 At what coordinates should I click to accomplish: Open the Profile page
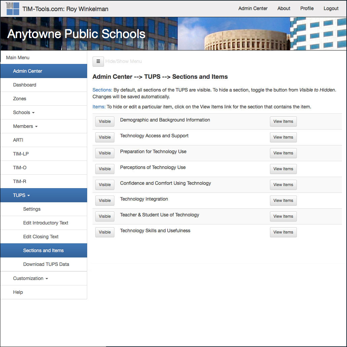tap(307, 8)
